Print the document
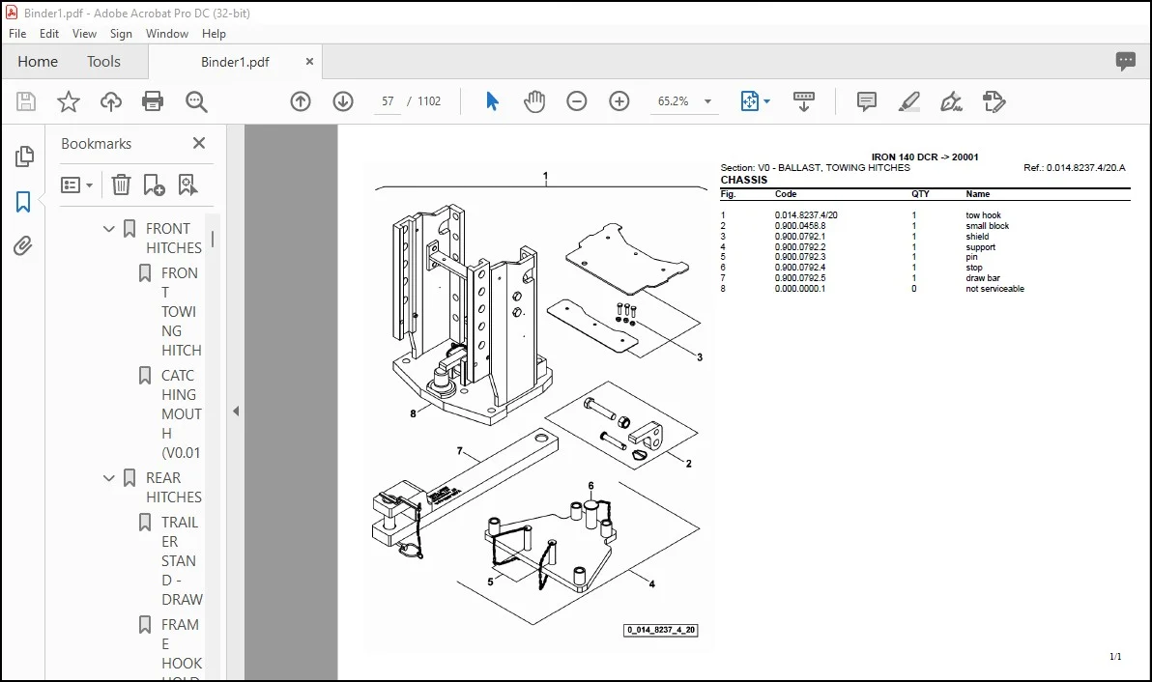This screenshot has height=682, width=1152. coord(153,101)
